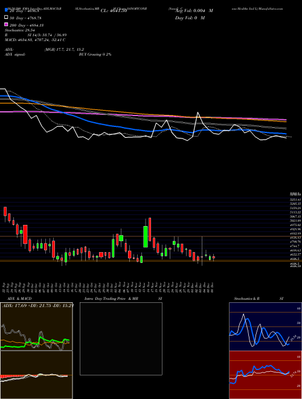
Task: Click the '(MGR) 17.7, 21.7, 15.2' ADX values
Action: pyautogui.click(x=64, y=50)
